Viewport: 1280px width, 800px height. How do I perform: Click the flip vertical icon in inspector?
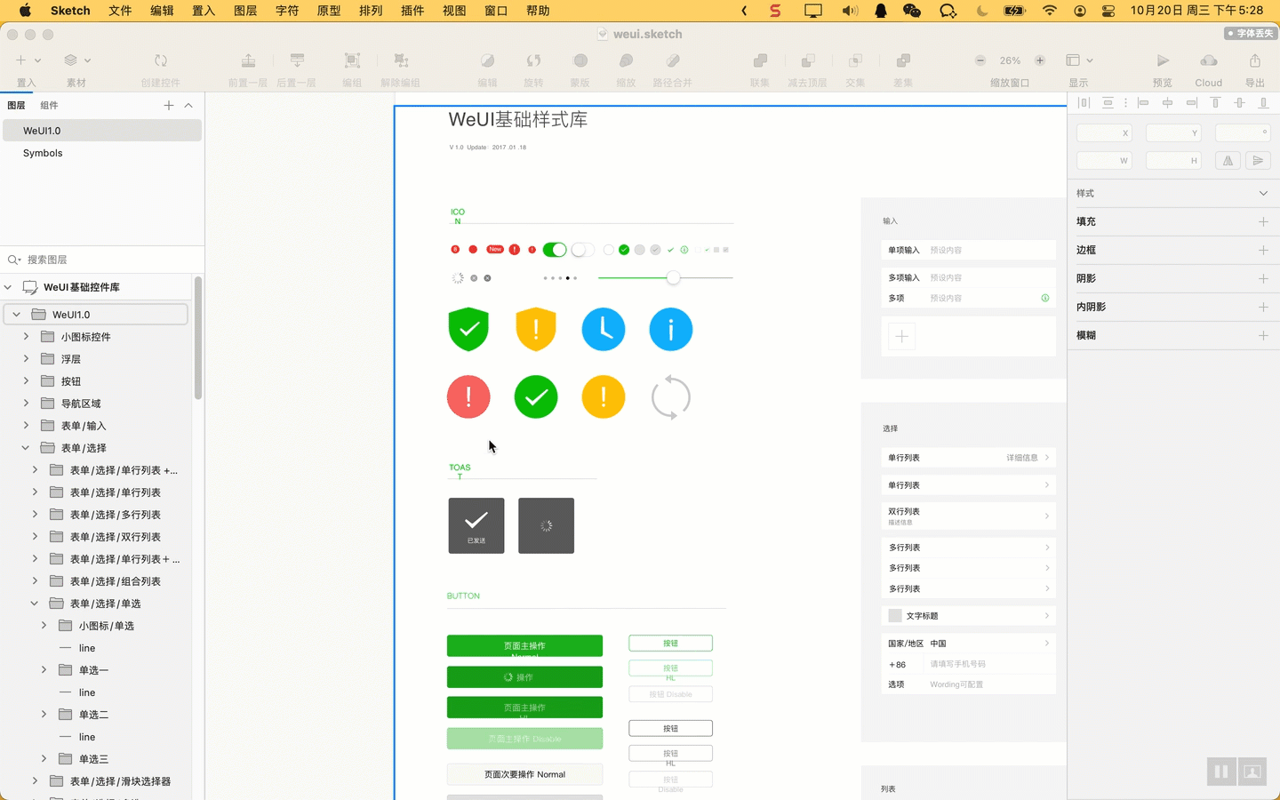1257,161
